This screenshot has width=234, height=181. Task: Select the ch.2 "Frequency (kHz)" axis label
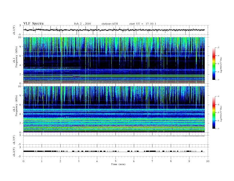coord(17,106)
